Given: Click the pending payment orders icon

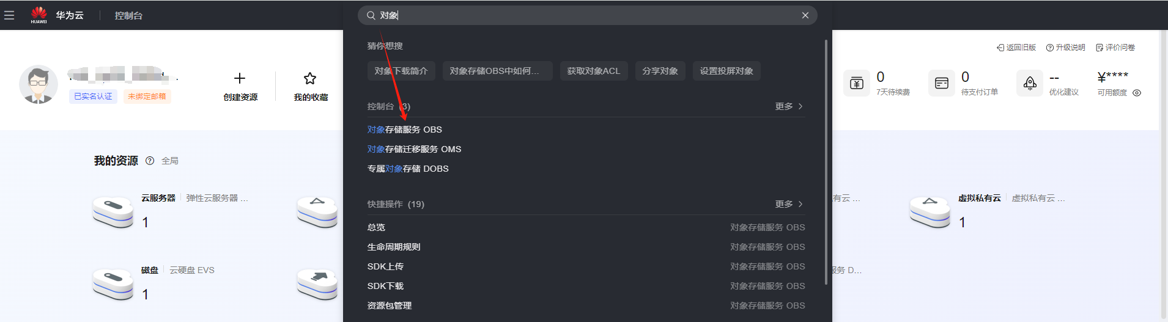Looking at the screenshot, I should 942,83.
